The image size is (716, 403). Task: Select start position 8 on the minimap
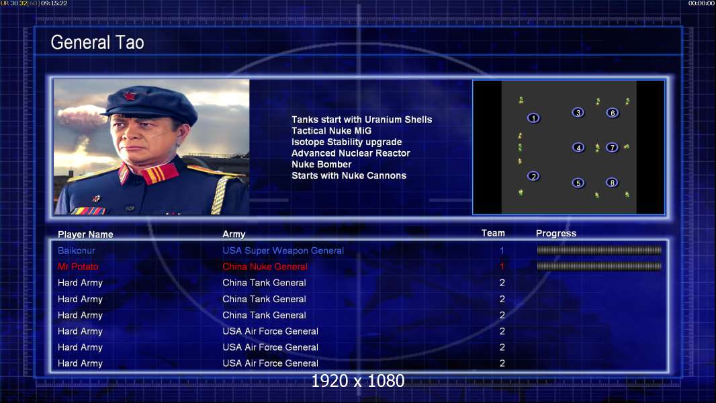tap(613, 183)
